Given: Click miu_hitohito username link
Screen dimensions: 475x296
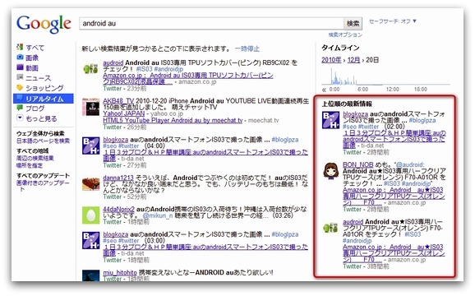Looking at the screenshot, I should tap(120, 273).
